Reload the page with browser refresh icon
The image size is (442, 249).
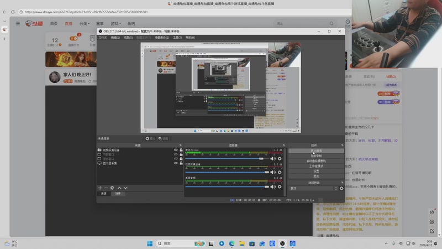(13, 12)
